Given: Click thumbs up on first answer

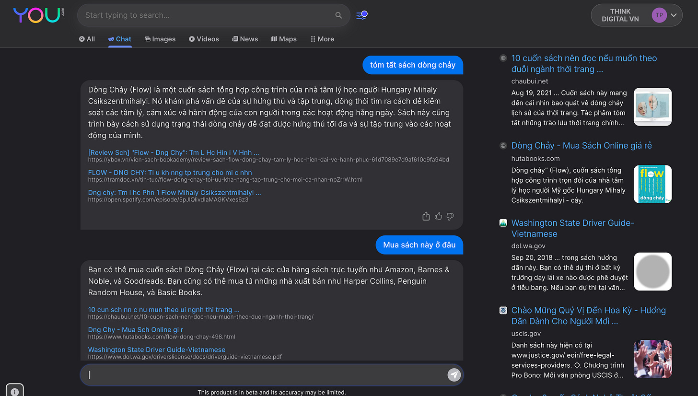Looking at the screenshot, I should 438,217.
